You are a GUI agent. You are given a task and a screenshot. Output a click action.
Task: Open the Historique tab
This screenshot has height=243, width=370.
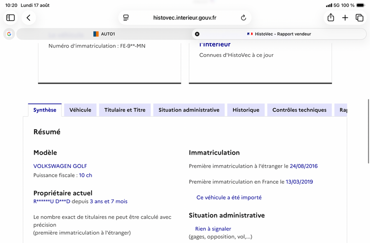point(246,110)
